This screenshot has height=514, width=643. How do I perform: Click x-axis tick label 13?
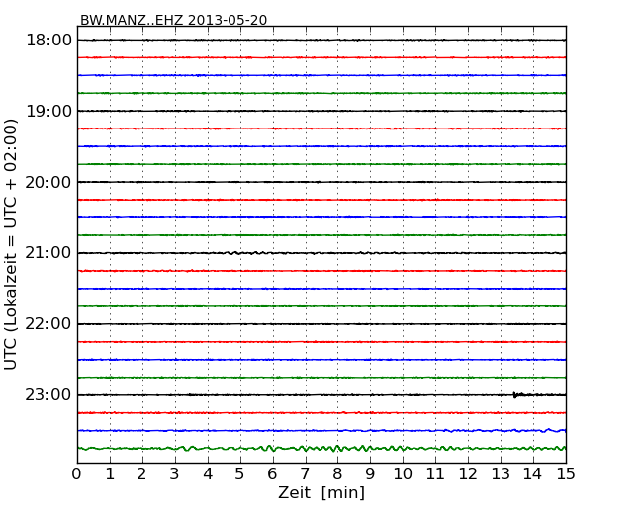coord(501,474)
